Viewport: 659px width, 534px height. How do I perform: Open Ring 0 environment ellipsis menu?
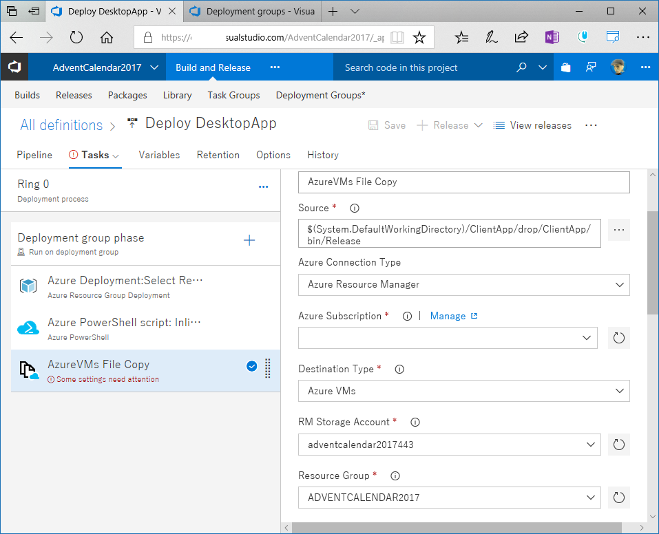pos(263,187)
